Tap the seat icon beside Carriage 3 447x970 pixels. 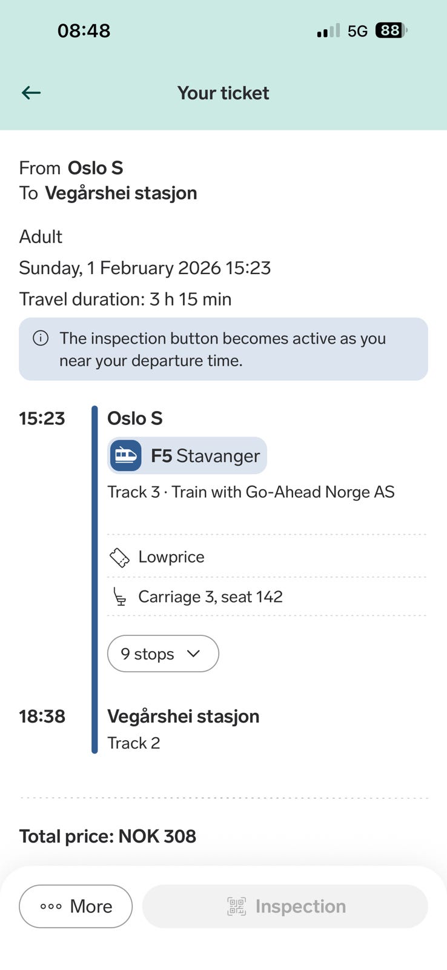(x=120, y=597)
